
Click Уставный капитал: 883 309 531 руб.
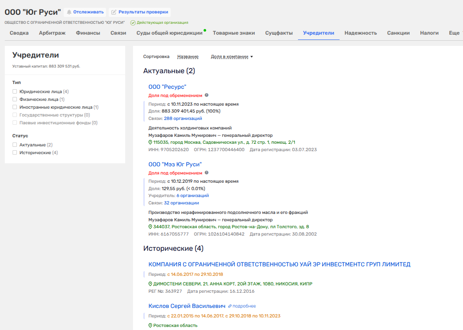point(46,66)
